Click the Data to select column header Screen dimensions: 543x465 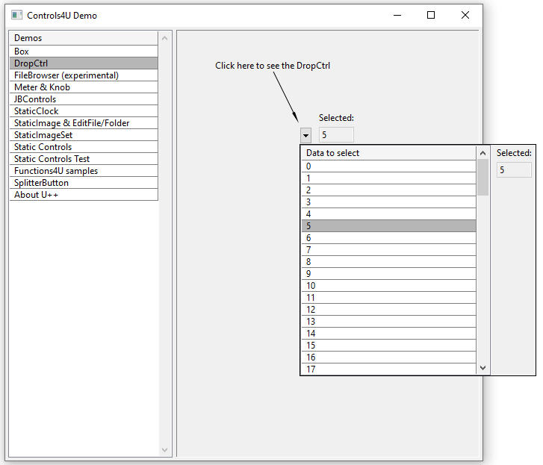coord(388,153)
